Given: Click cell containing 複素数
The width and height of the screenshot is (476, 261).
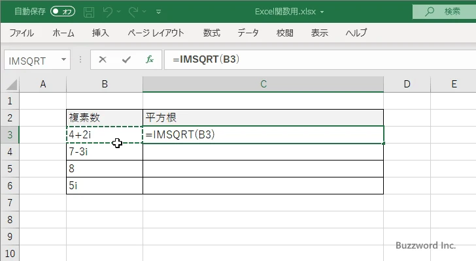Looking at the screenshot, I should [x=105, y=118].
